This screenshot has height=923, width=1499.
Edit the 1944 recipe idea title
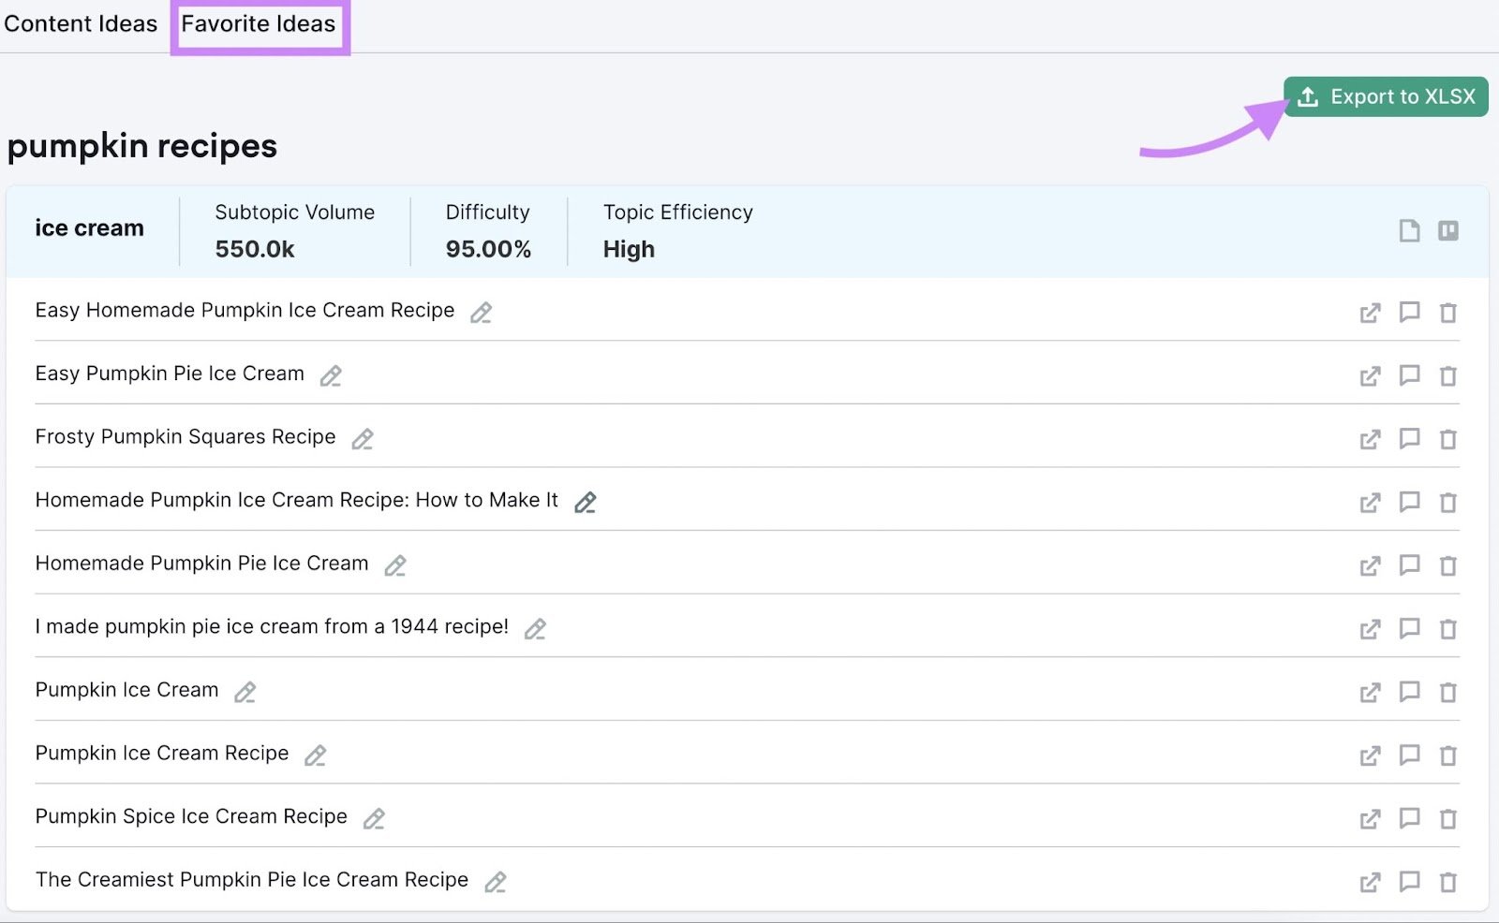[x=535, y=629]
